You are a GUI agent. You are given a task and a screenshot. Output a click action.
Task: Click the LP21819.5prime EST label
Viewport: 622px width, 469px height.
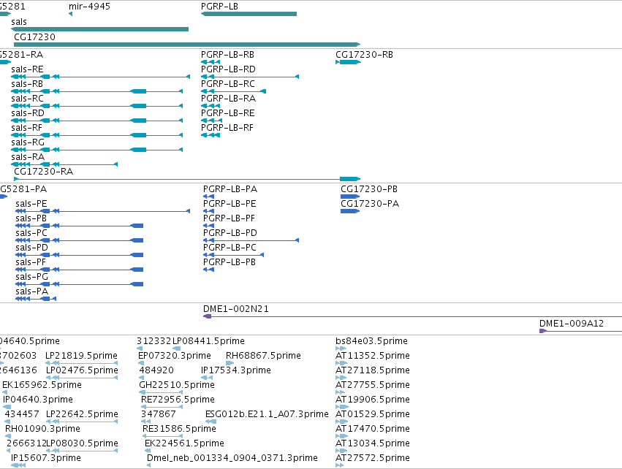tap(81, 356)
